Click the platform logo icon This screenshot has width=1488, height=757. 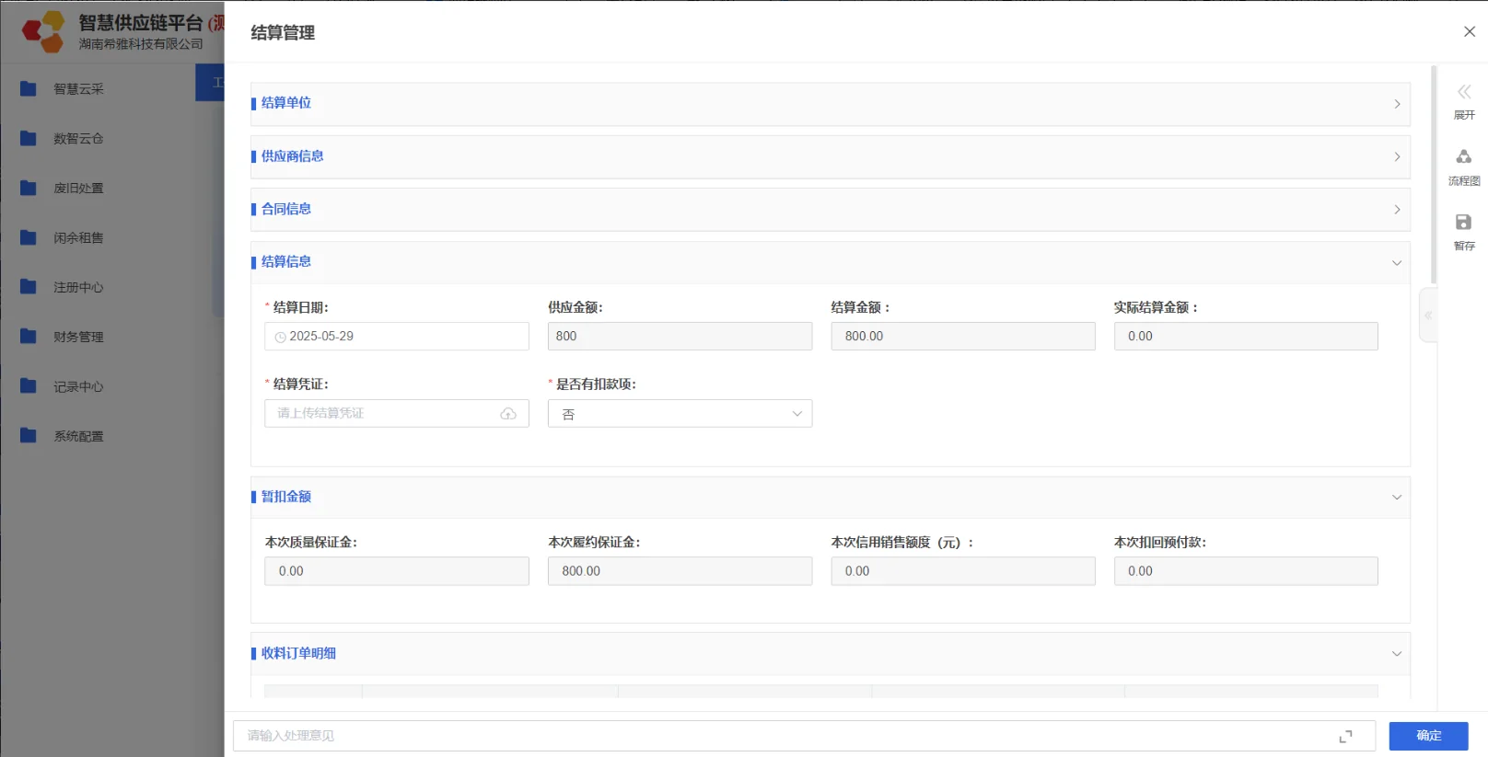(x=44, y=31)
